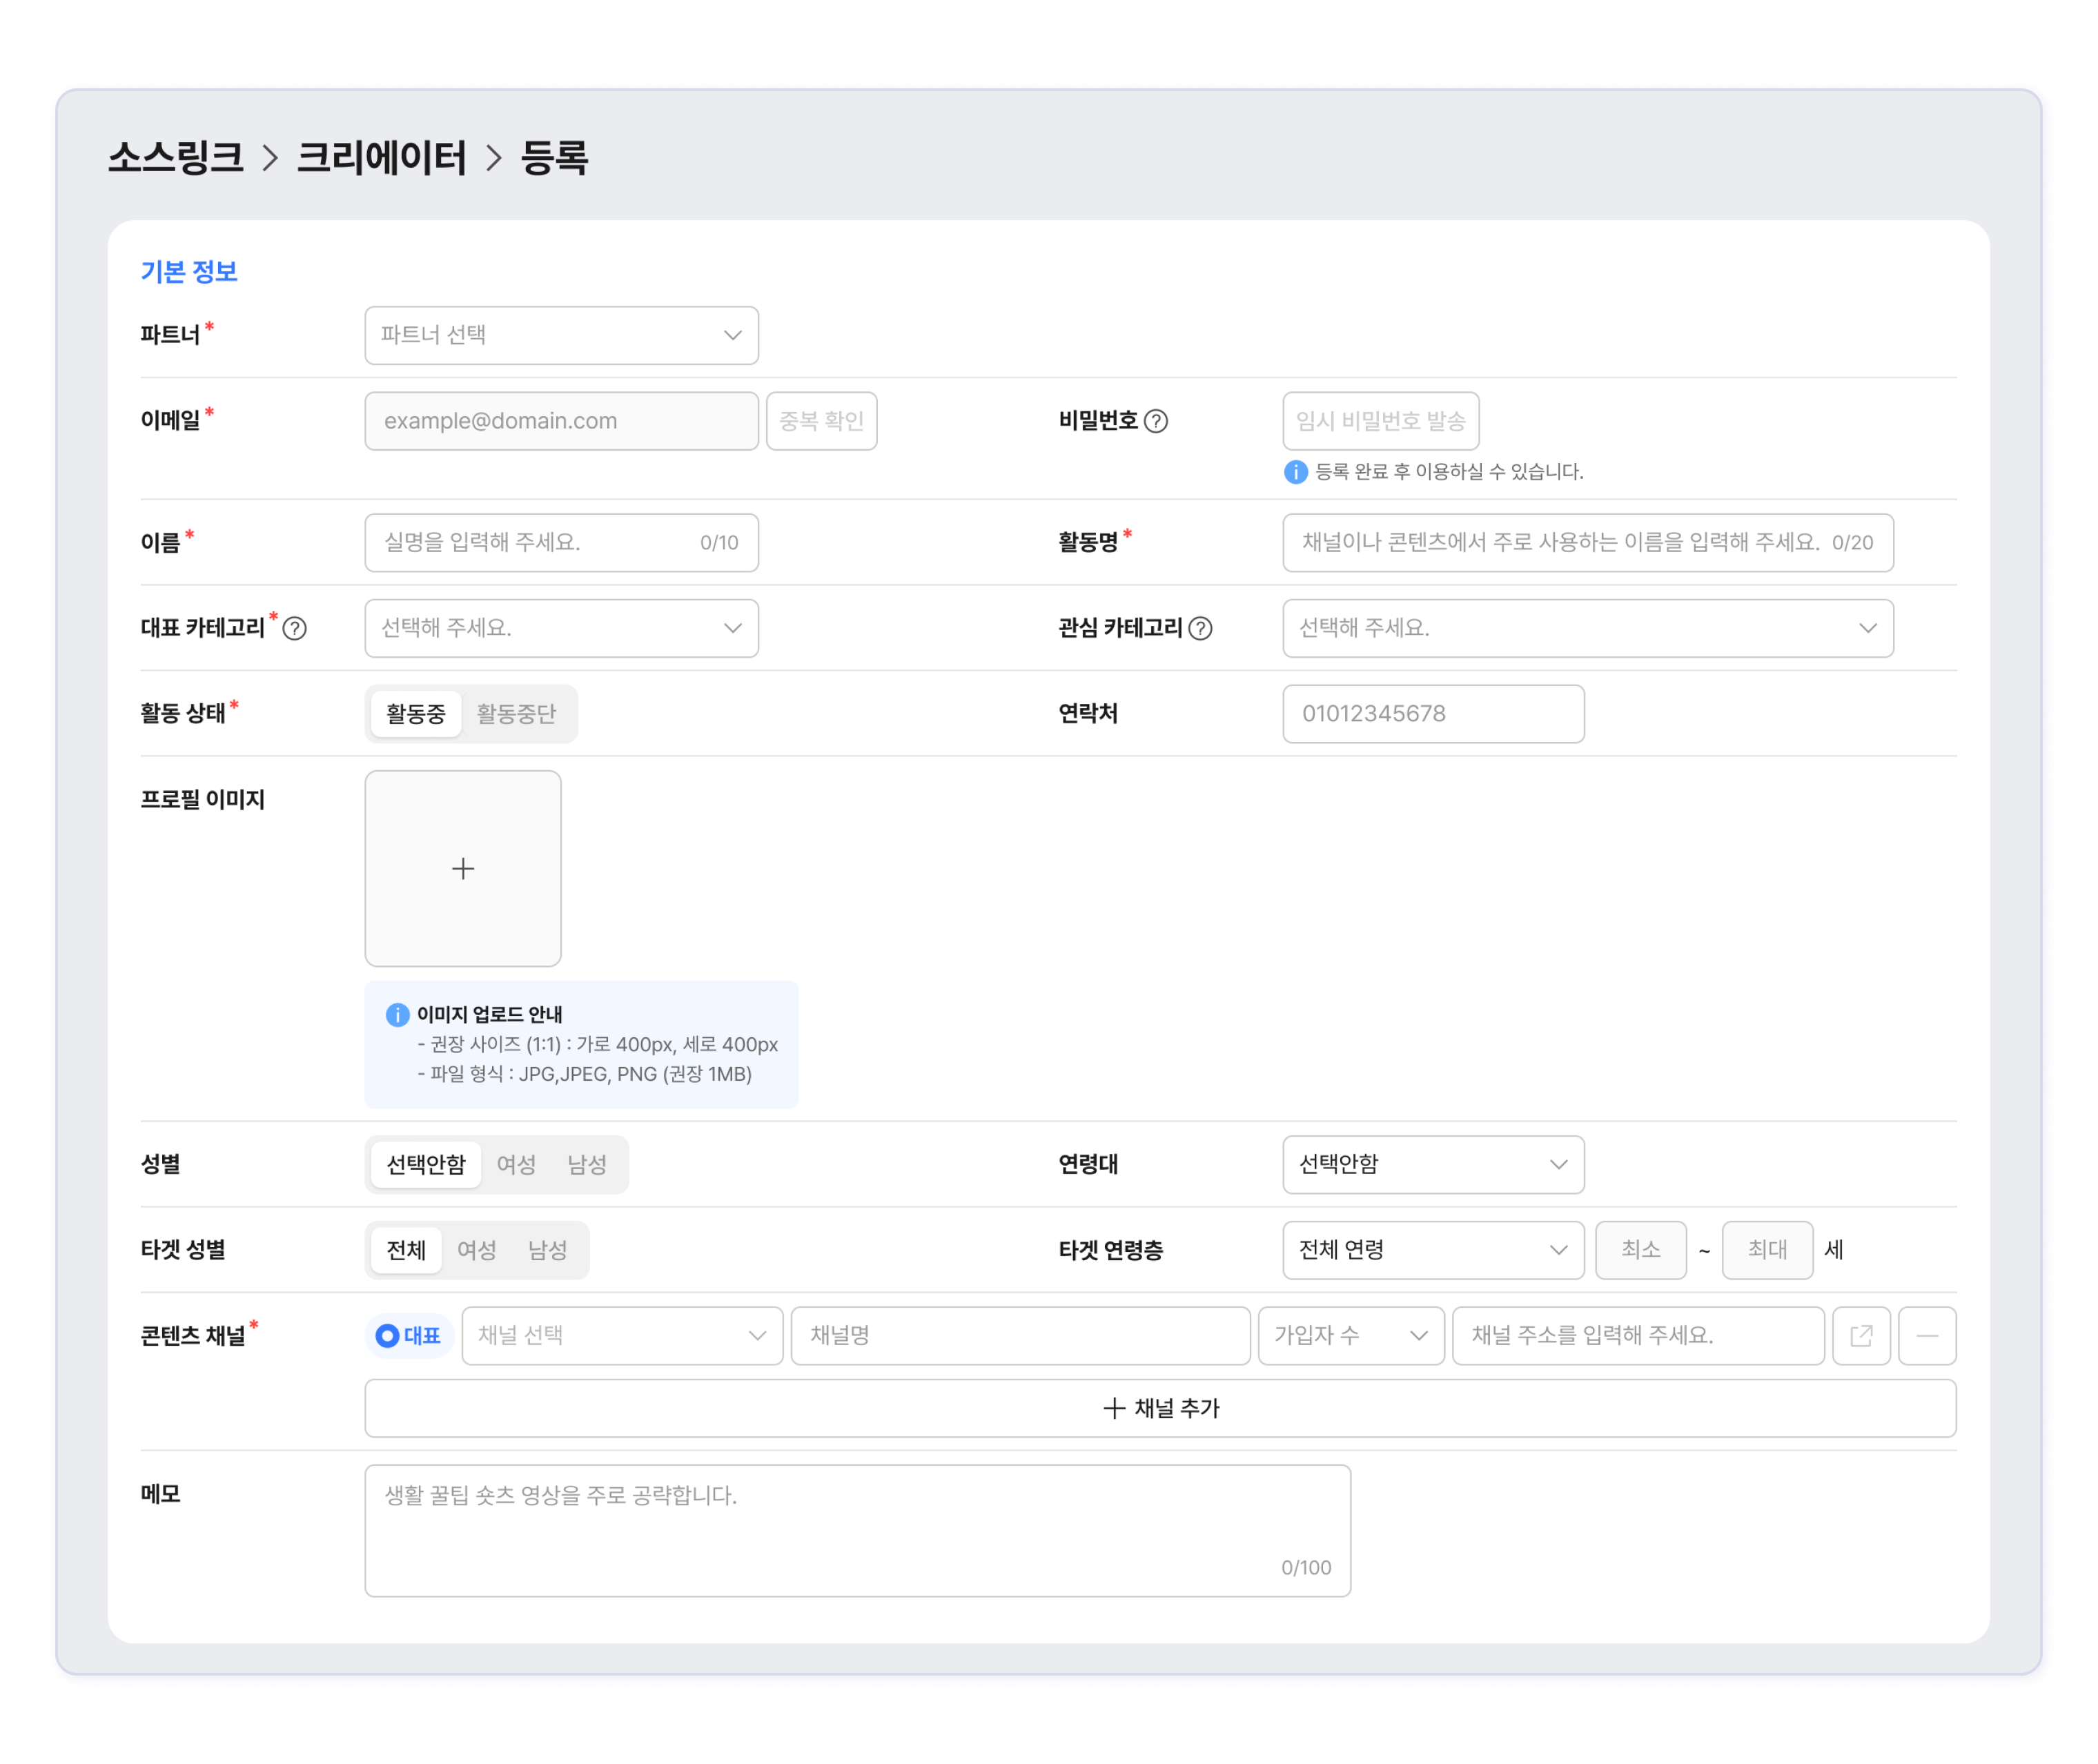Click the password help question-mark icon
The image size is (2098, 1764).
1155,421
